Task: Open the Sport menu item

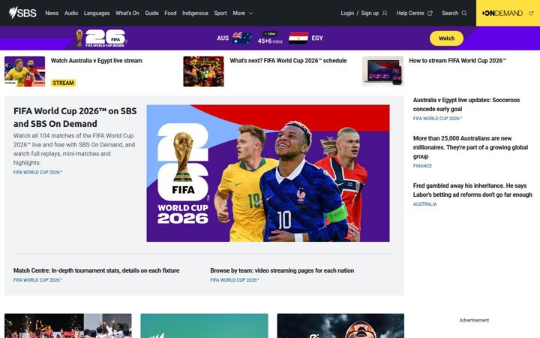Action: [220, 13]
